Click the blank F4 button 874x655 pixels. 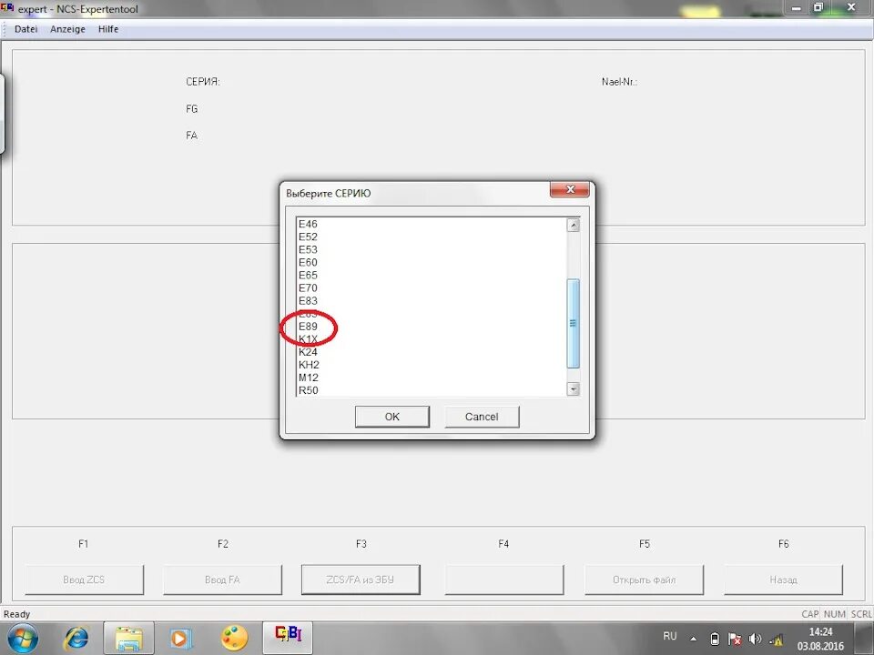point(503,579)
